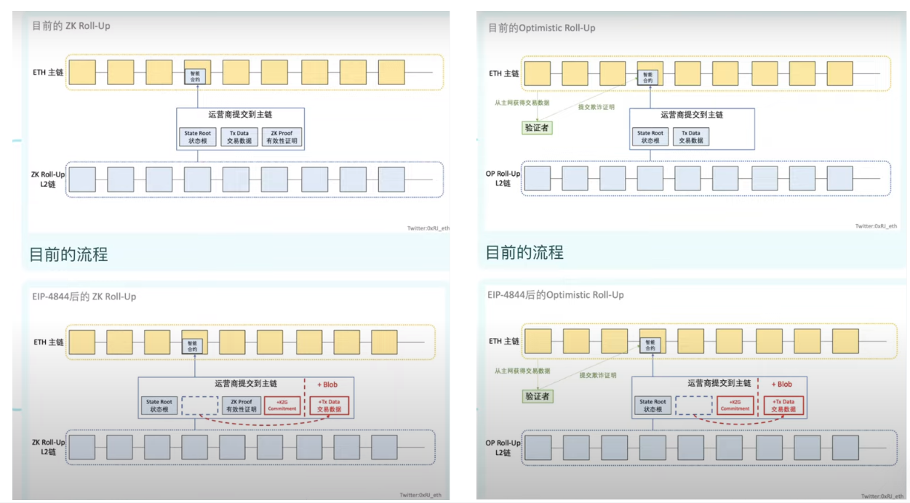Click the '目前的 ZK Roll-Up' title
Screen dimensions: 910x503
[71, 26]
